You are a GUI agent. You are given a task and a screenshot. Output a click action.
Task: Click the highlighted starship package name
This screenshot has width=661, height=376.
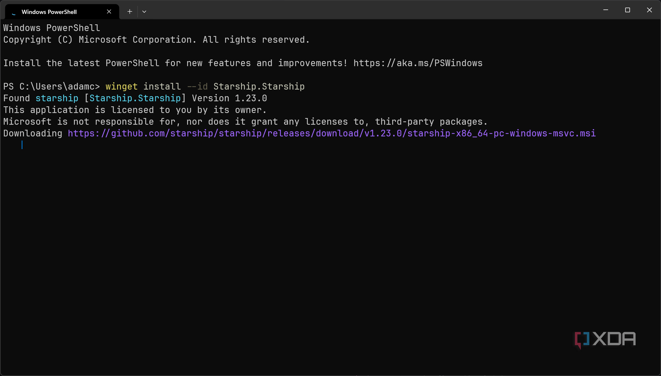point(57,98)
